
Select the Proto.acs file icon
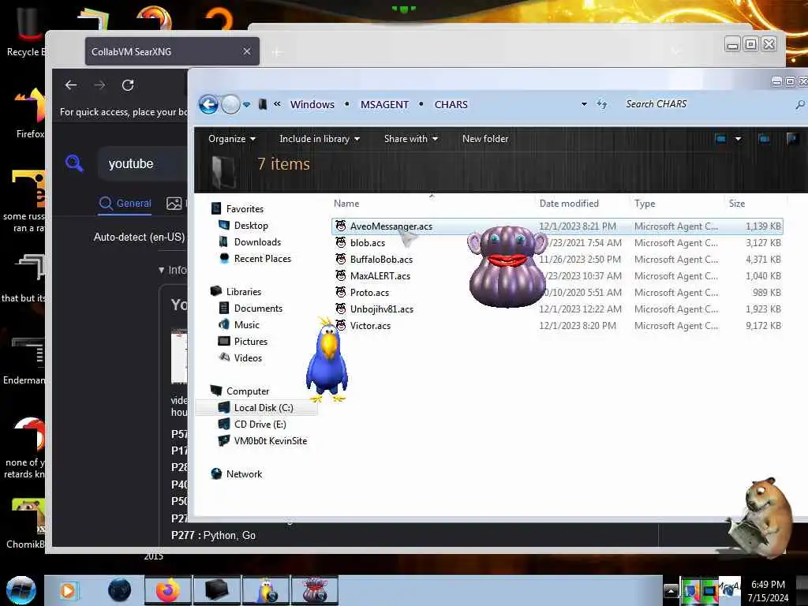coord(341,292)
